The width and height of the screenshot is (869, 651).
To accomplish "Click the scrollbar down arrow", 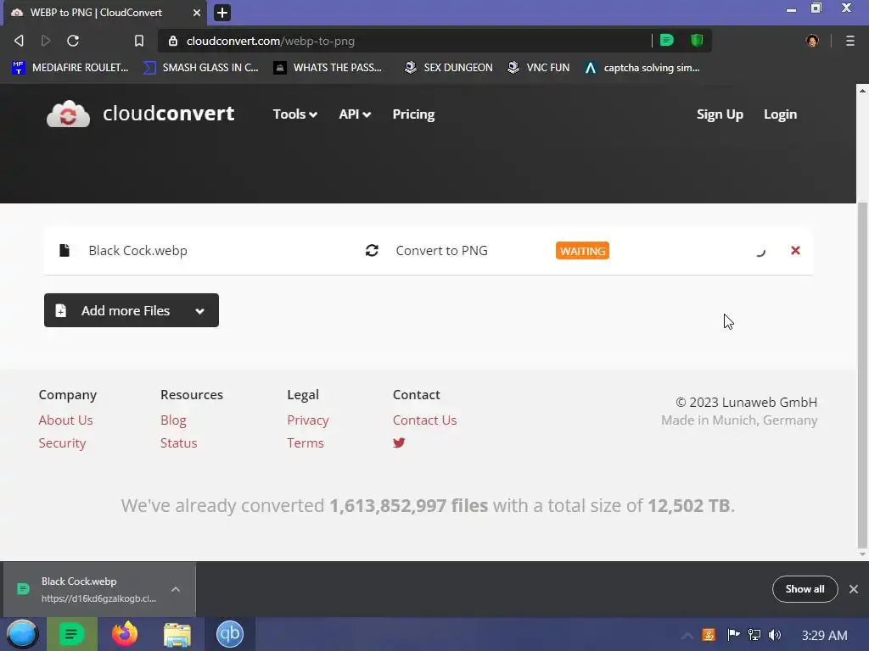I will (862, 554).
